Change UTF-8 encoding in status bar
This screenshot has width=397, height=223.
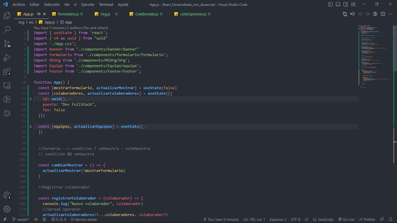[296, 220]
